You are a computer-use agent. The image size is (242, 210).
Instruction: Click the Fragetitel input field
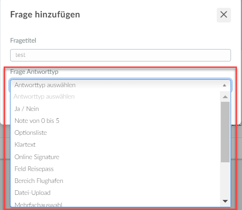tap(120, 55)
